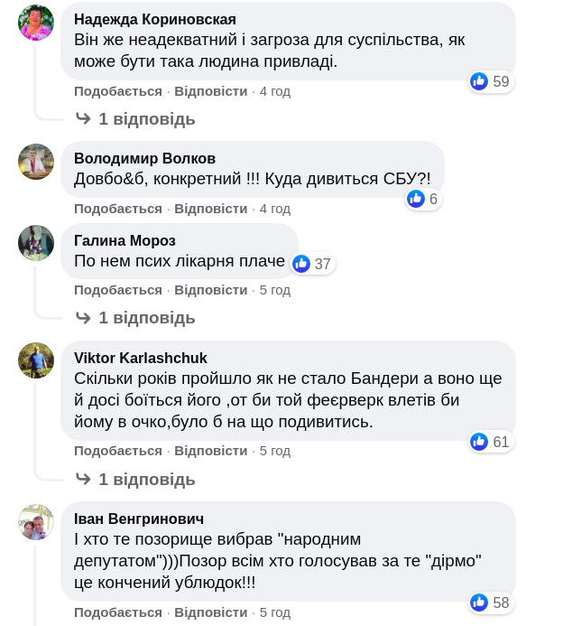Click like reaction icon showing 58
The height and width of the screenshot is (626, 563).
479,603
